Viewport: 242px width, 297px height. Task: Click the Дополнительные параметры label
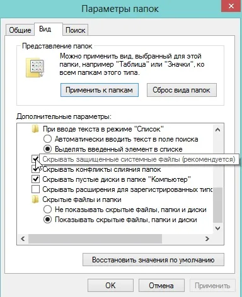pyautogui.click(x=64, y=116)
